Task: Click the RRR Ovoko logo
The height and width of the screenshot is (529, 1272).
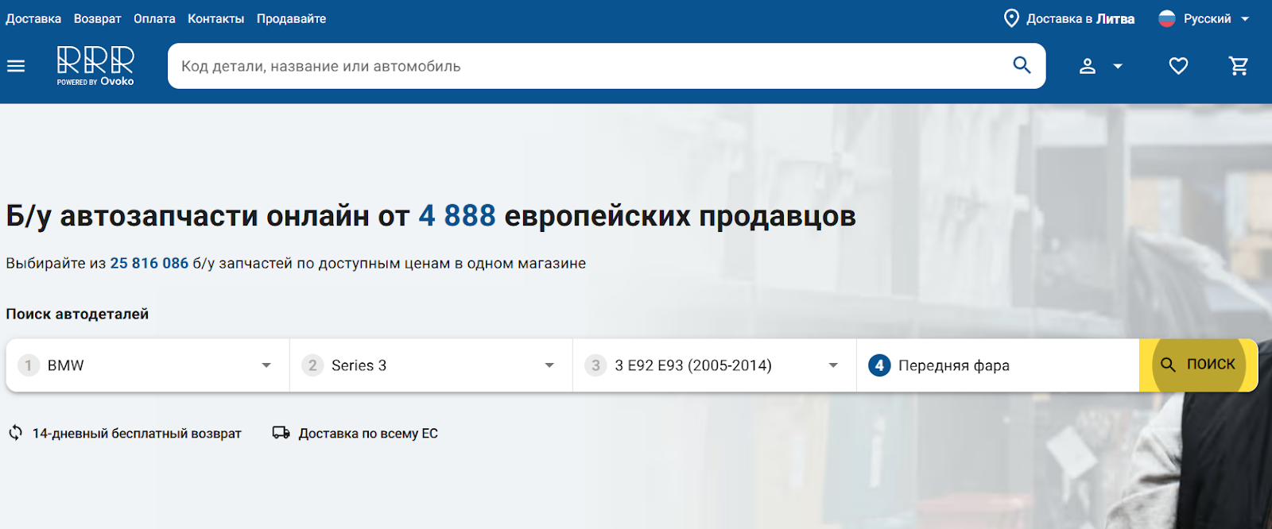Action: [x=95, y=66]
